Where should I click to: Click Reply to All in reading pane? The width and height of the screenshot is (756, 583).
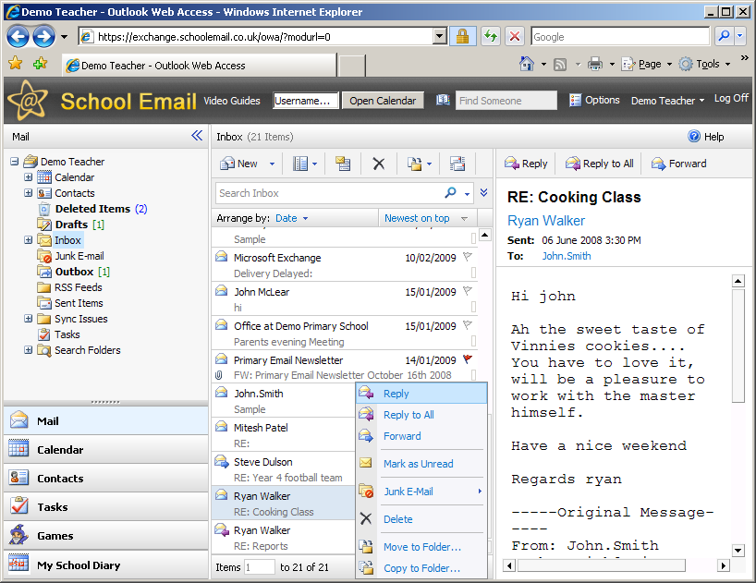(600, 164)
